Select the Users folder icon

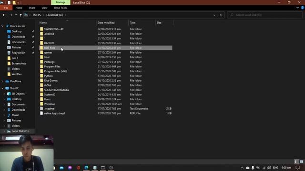[x=41, y=99]
